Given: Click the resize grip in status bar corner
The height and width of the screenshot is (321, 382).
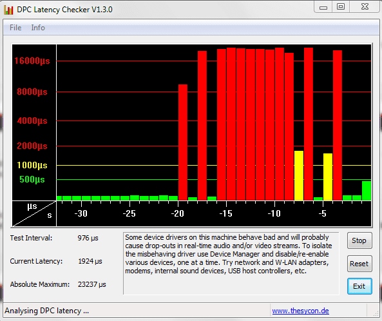Looking at the screenshot, I should (376, 313).
